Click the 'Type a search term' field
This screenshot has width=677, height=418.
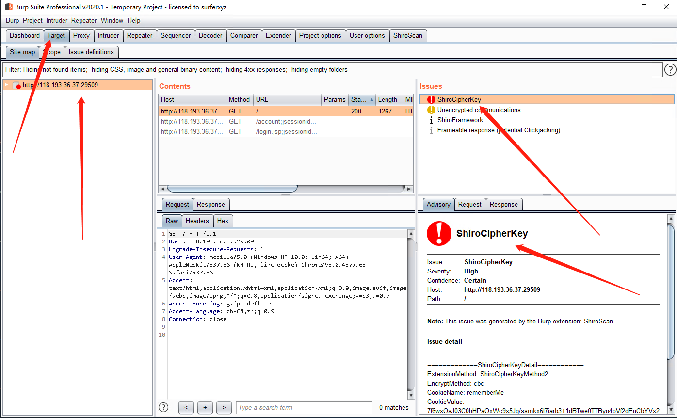point(304,407)
